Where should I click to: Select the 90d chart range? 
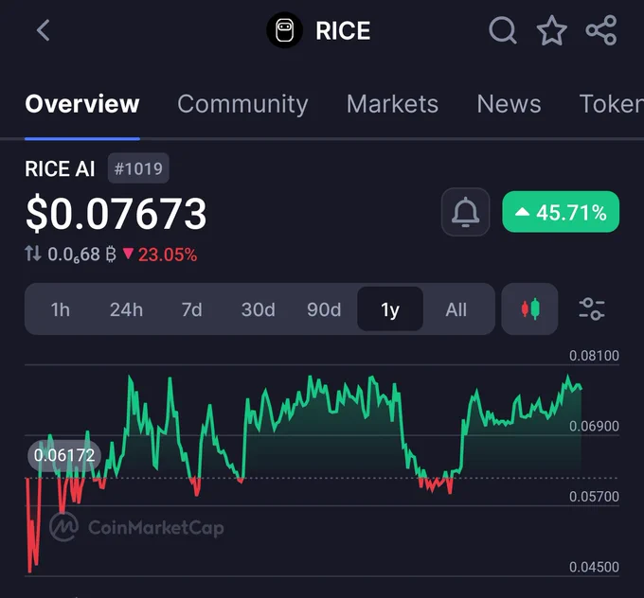[x=324, y=309]
